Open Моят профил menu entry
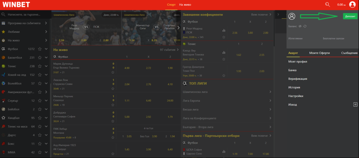Screen dimensions: 359x158 pyautogui.click(x=298, y=62)
